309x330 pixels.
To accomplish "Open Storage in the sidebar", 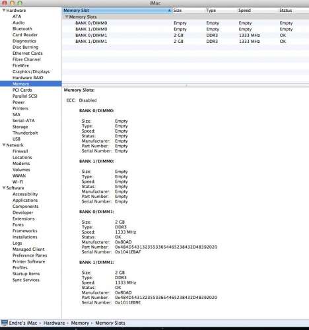I will pyautogui.click(x=20, y=127).
